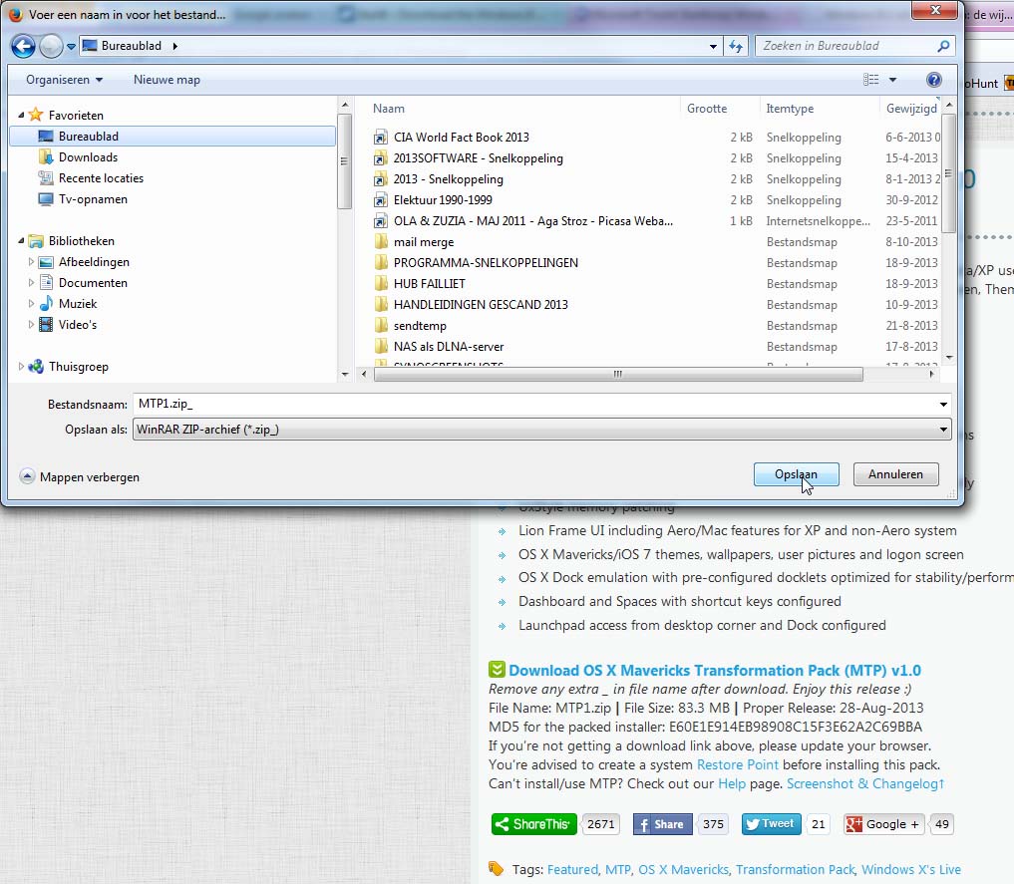Click Bureaublad breadcrumb arrow
This screenshot has height=884, width=1014.
(174, 46)
